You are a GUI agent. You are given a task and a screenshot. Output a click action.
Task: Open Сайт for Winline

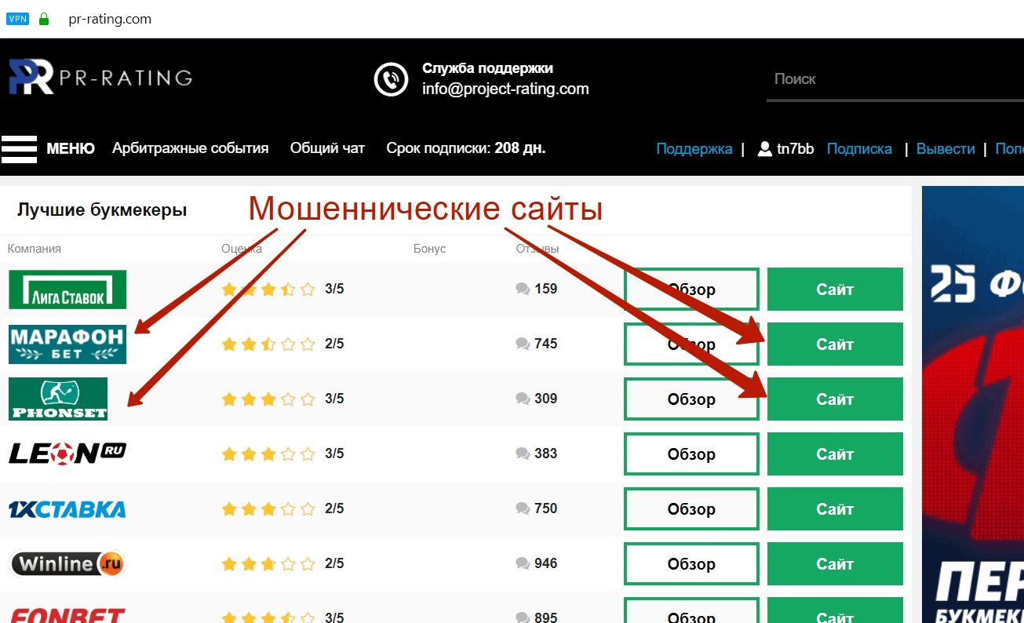click(x=835, y=564)
